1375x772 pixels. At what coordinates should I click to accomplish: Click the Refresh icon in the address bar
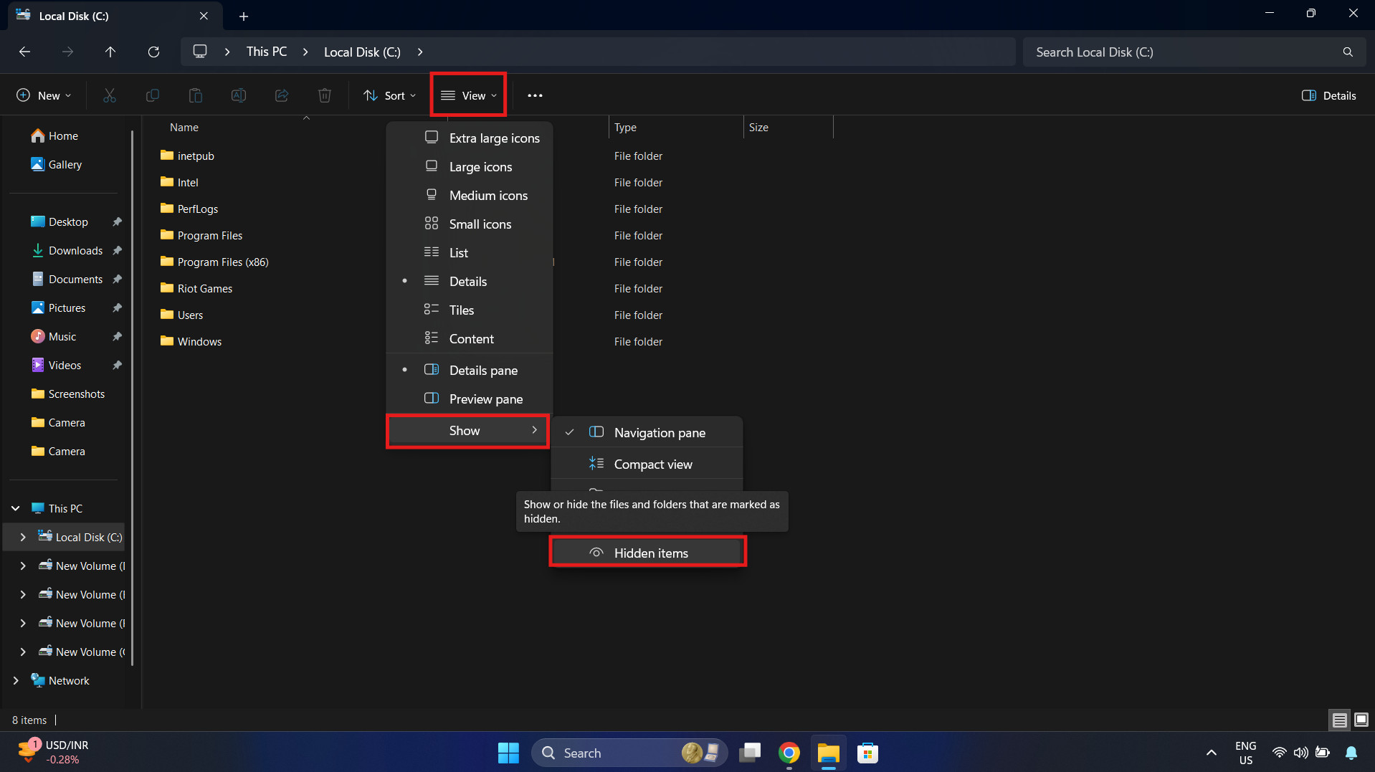[153, 52]
